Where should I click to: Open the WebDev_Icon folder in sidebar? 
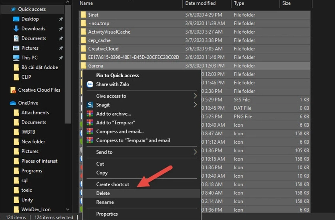pos(36,209)
